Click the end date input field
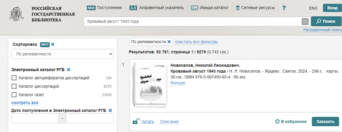 coord(90,119)
